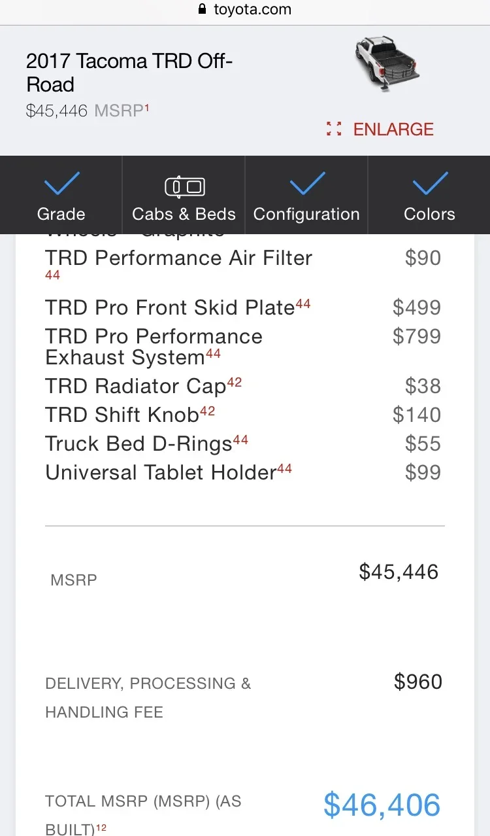
Task: Click the Grade checkmark icon
Action: coord(61,183)
